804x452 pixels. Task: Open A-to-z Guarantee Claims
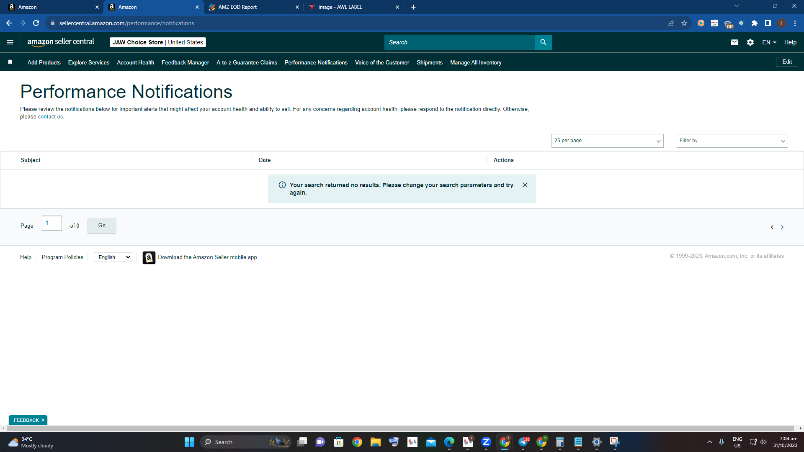coord(247,62)
